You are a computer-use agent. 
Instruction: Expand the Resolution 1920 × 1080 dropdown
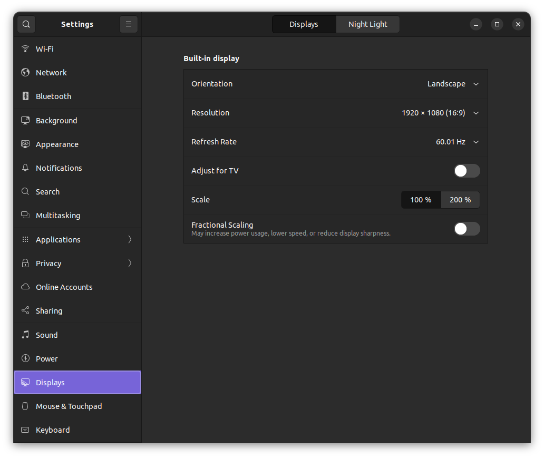pyautogui.click(x=440, y=113)
